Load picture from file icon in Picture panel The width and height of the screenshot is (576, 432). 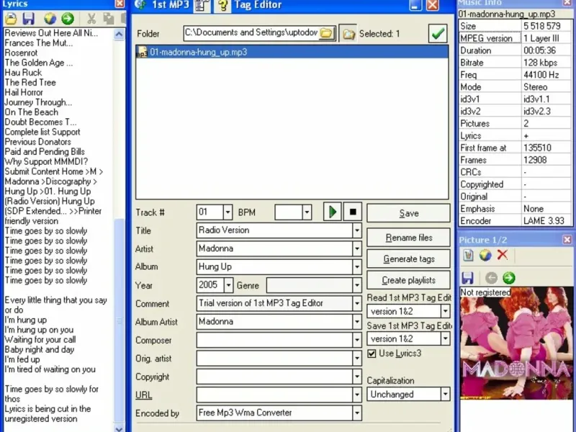[x=468, y=255]
